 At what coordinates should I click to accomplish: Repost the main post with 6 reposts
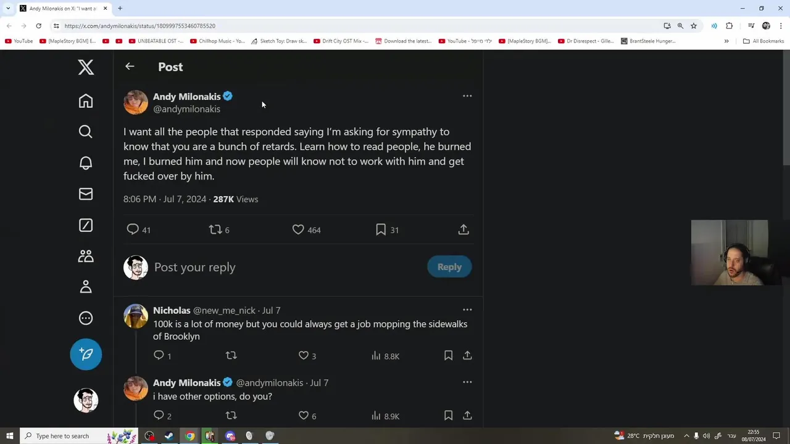(x=215, y=229)
